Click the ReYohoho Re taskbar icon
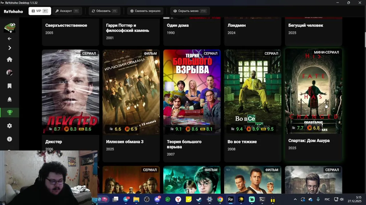This screenshot has width=366, height=205. point(230,200)
